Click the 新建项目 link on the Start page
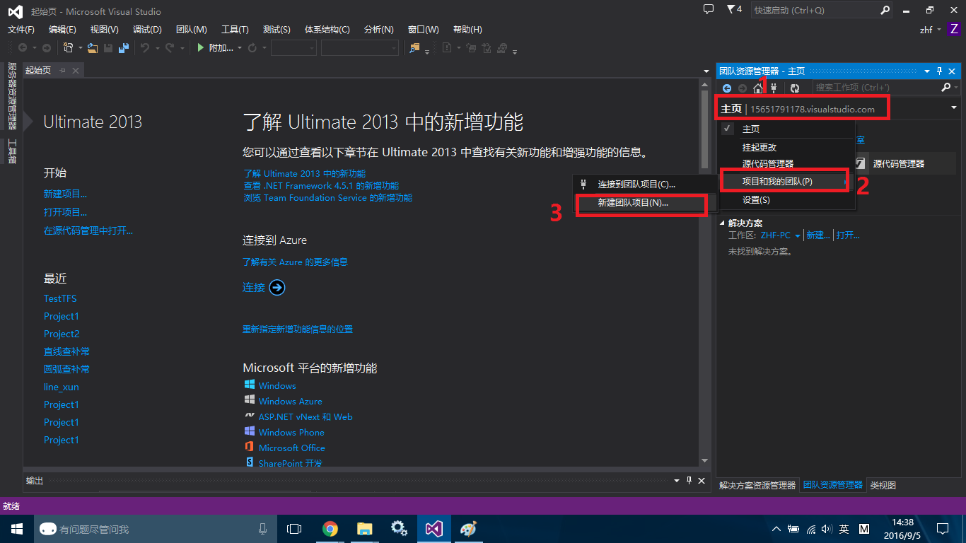Viewport: 966px width, 543px height. pos(64,193)
